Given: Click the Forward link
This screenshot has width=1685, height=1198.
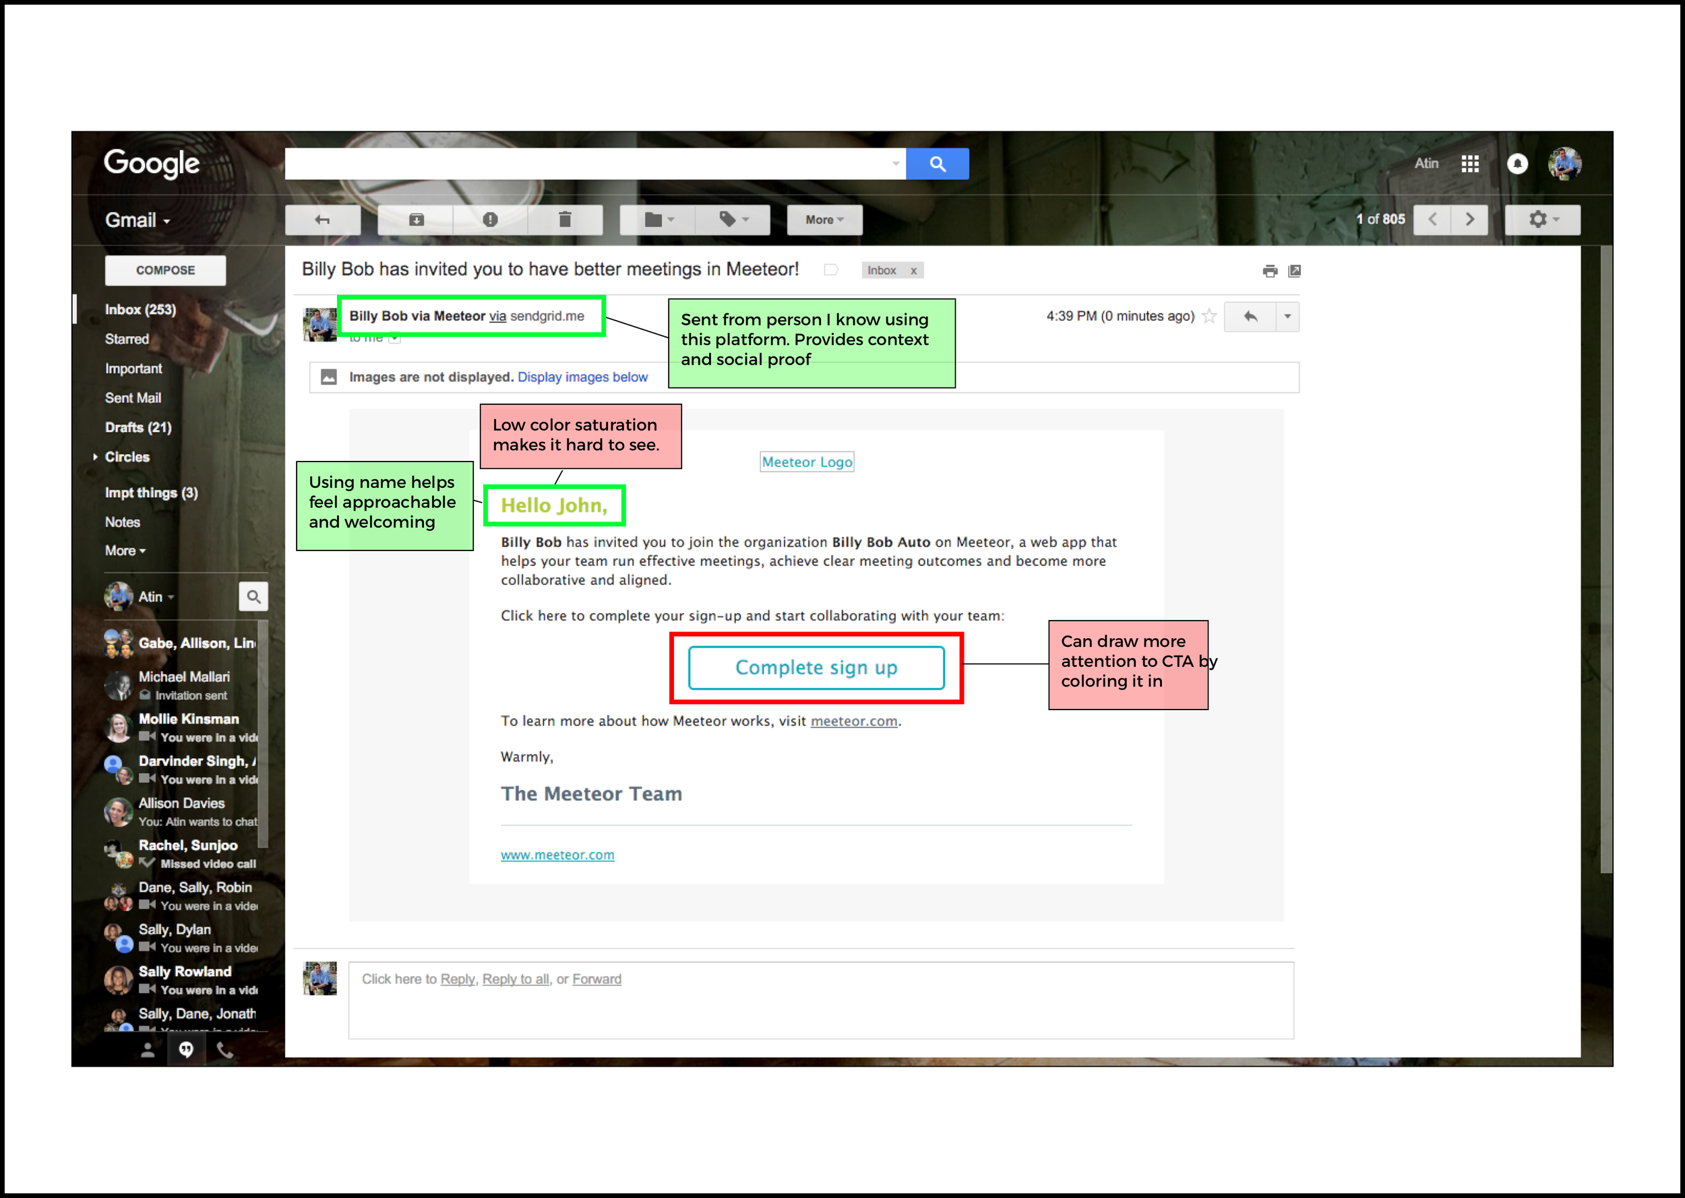Looking at the screenshot, I should click(596, 979).
